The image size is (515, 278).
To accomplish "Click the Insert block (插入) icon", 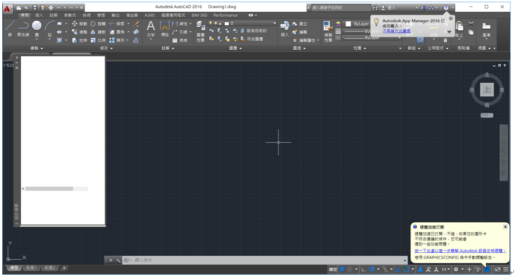I will point(285,29).
